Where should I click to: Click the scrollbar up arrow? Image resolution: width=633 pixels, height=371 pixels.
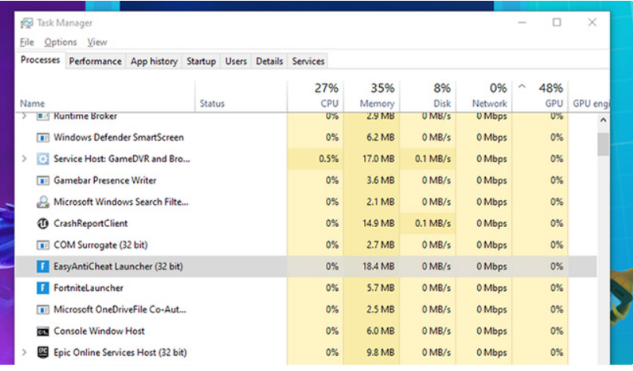[x=603, y=120]
